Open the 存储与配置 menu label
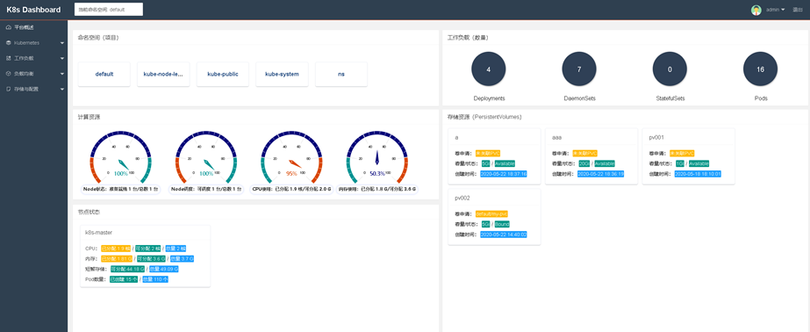The width and height of the screenshot is (810, 332). pyautogui.click(x=26, y=89)
